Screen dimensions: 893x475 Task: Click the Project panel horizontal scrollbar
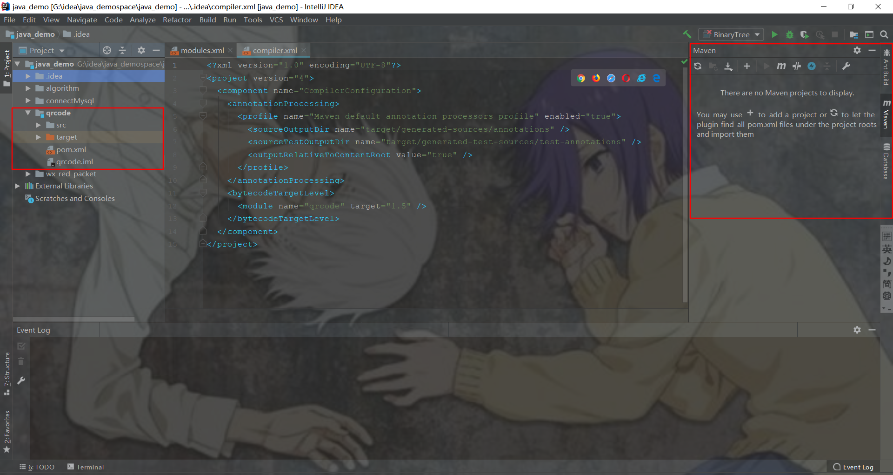point(73,319)
